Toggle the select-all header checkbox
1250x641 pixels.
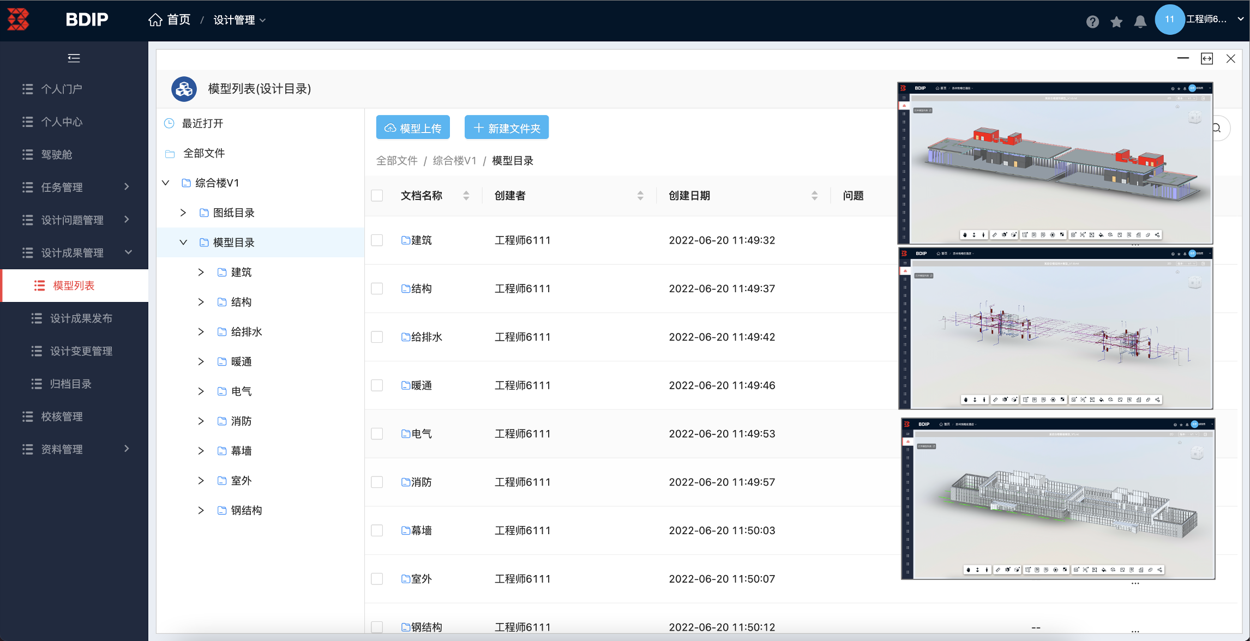377,196
